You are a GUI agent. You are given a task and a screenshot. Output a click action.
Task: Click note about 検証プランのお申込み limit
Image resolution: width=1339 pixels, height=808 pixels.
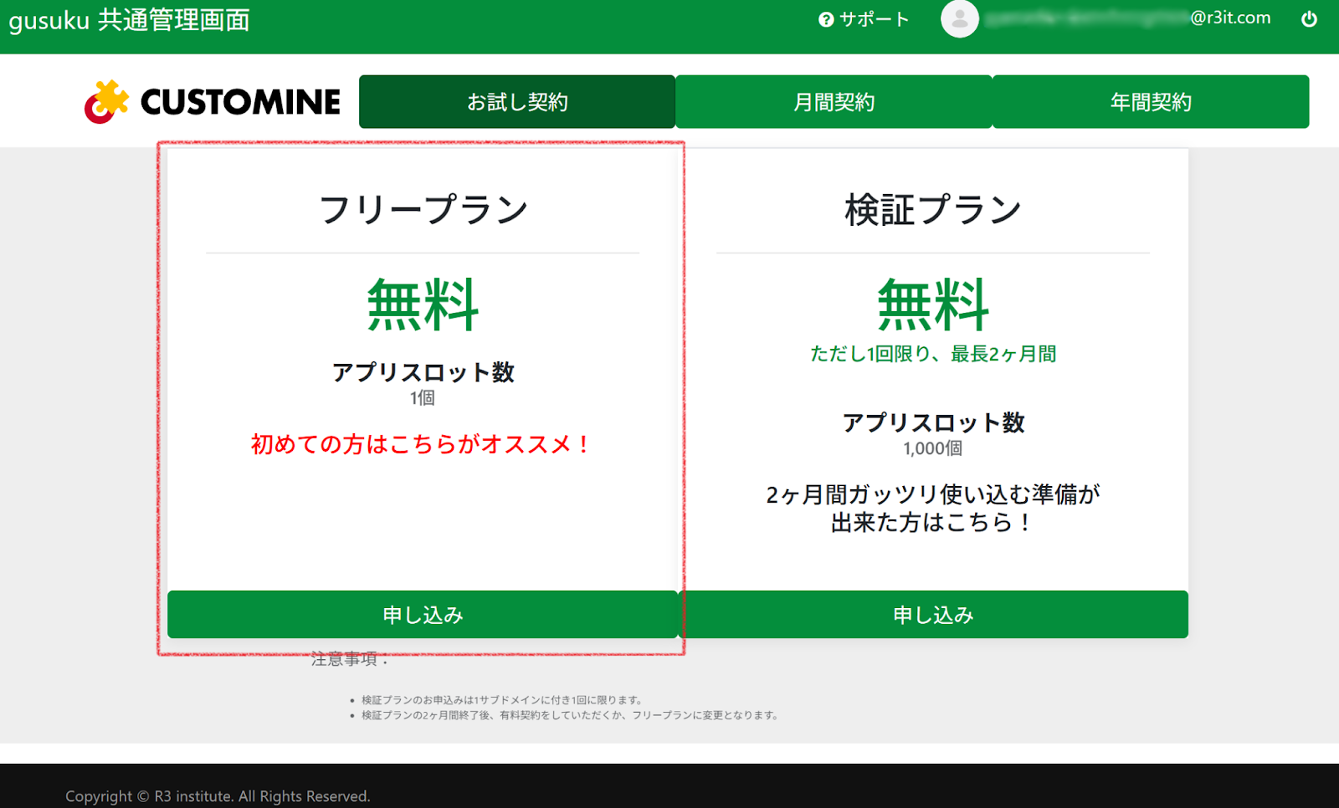coord(502,700)
